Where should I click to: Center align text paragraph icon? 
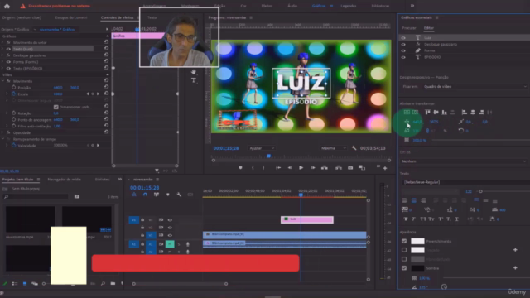pos(414,200)
